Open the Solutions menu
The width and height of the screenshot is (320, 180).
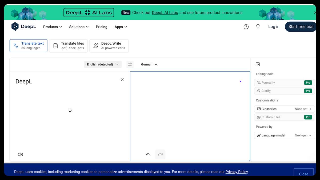coord(79,27)
